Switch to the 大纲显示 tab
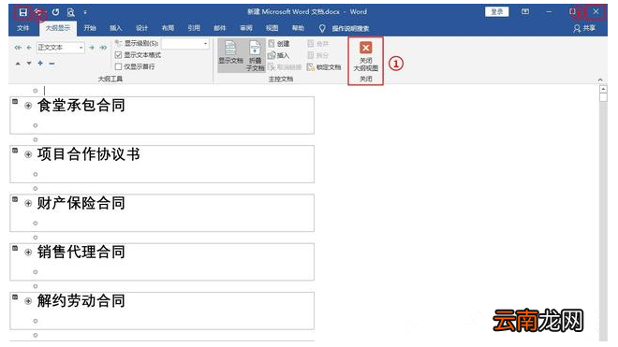This screenshot has width=618, height=347. pyautogui.click(x=58, y=28)
